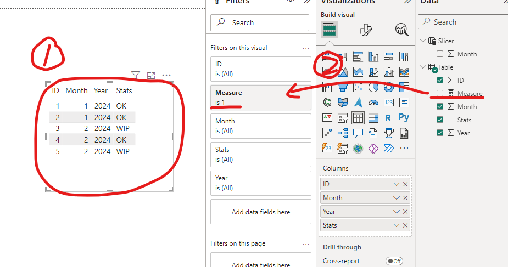This screenshot has width=508, height=267.
Task: Remove Month from the Columns well
Action: click(x=405, y=198)
